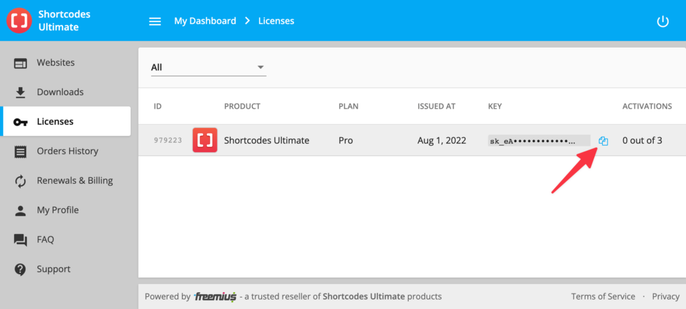Go to My Dashboard breadcrumb
Screen dimensions: 686x309
click(x=205, y=21)
